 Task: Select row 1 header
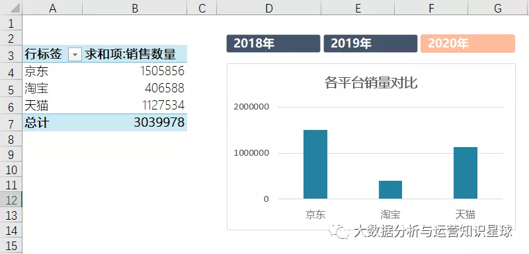tap(11, 23)
